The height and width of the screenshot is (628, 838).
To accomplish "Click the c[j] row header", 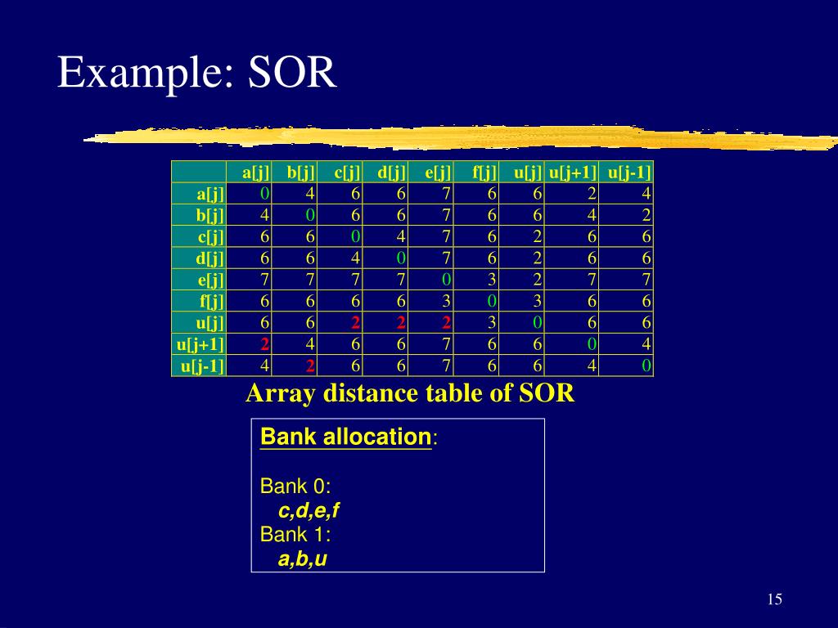I will pos(199,236).
